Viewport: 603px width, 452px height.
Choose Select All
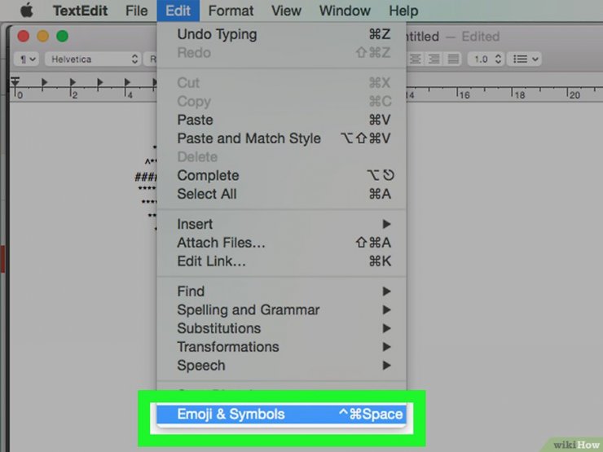pos(281,194)
